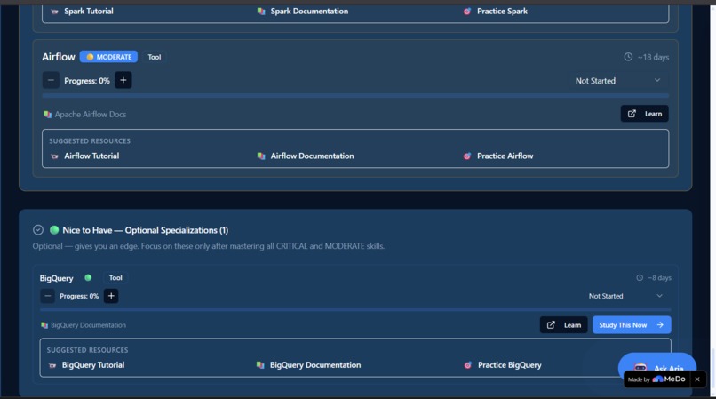The height and width of the screenshot is (399, 716).
Task: Open the Practice Spark resource
Action: coord(502,11)
